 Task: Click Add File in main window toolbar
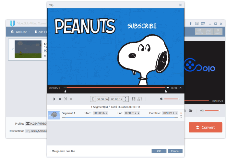point(41,32)
